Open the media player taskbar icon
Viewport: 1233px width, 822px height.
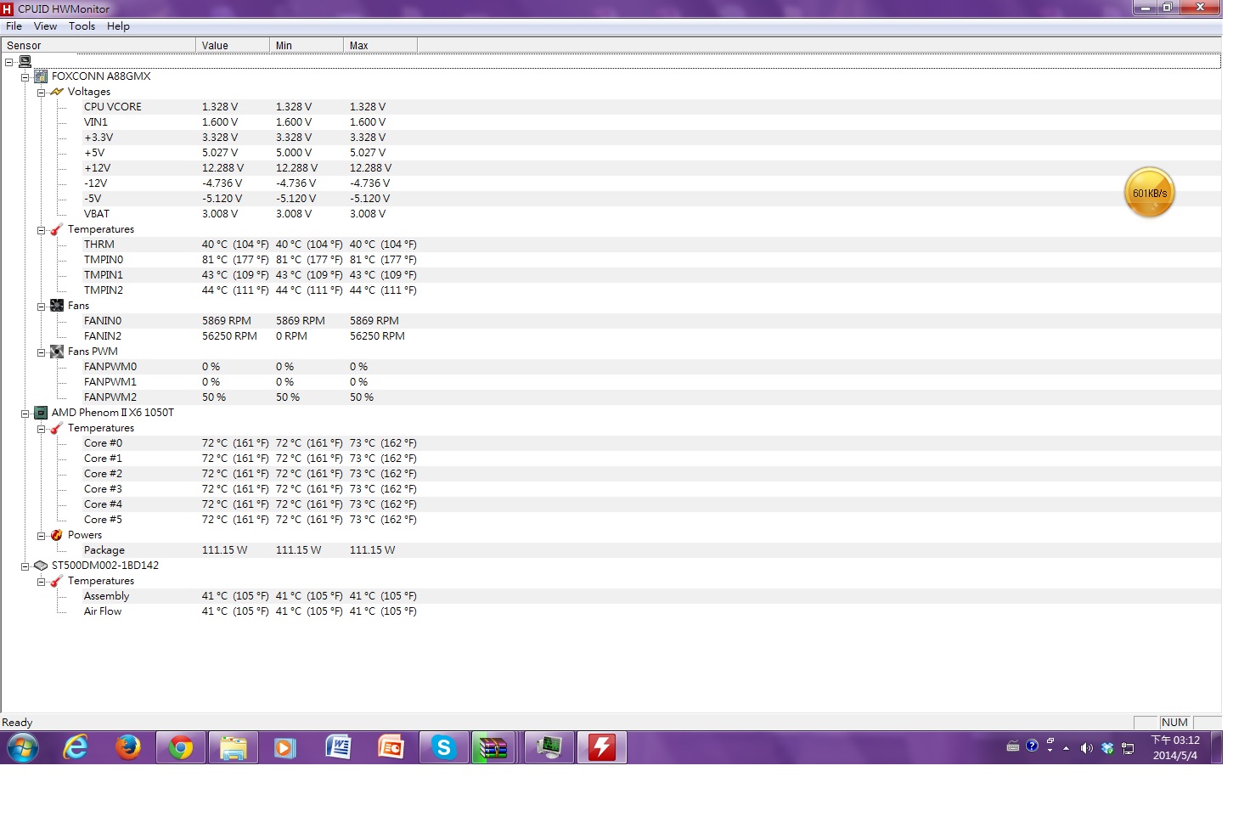pos(284,748)
